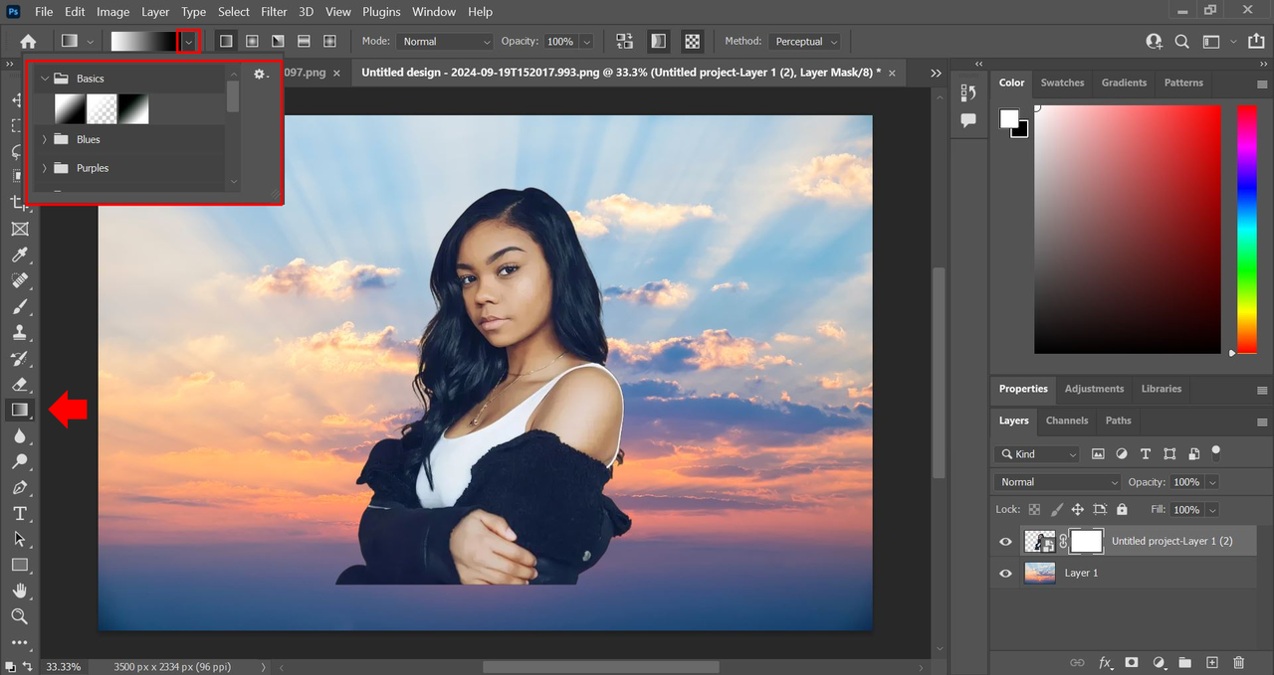Open the layer filter Kind dropdown
The image size is (1274, 675).
click(1036, 454)
